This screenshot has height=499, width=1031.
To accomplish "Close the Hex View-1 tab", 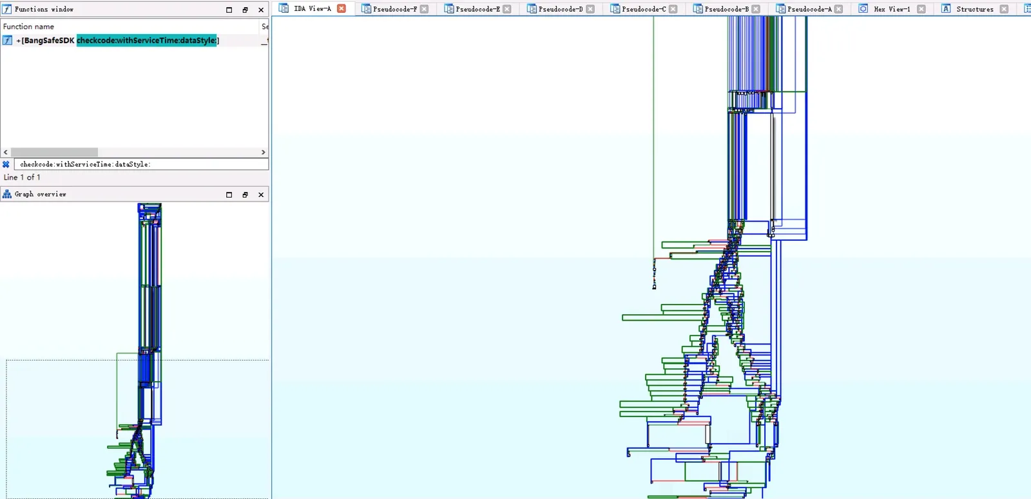I will click(921, 9).
